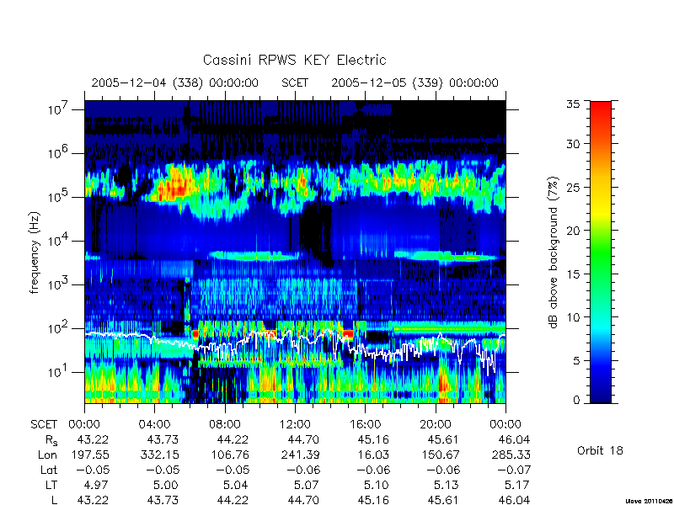Click the red burst near 10^5 Hz in spectrogram
This screenshot has height=505, width=674.
[175, 185]
